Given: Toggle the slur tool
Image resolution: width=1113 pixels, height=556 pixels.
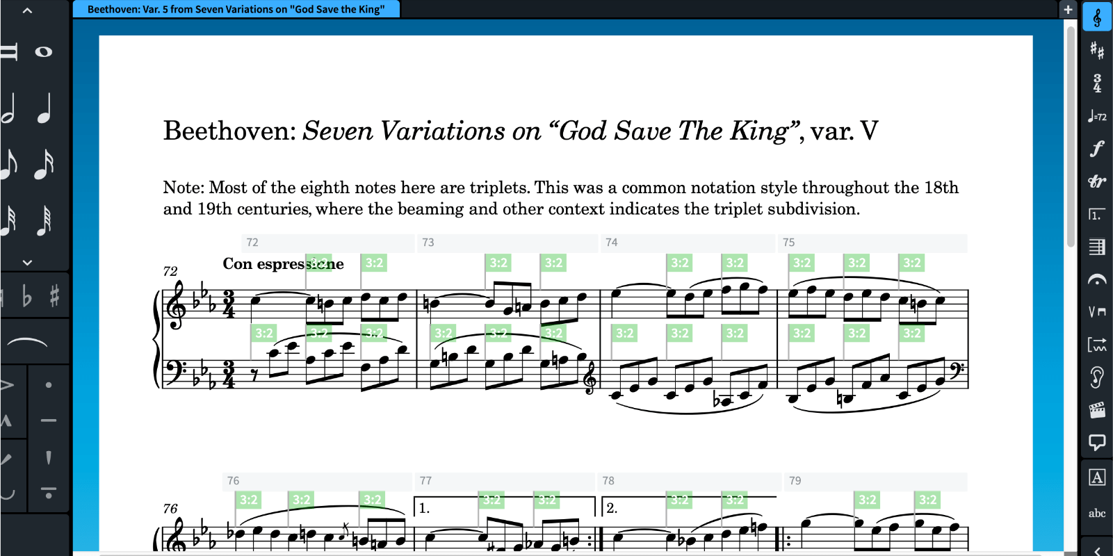Looking at the screenshot, I should tap(26, 342).
